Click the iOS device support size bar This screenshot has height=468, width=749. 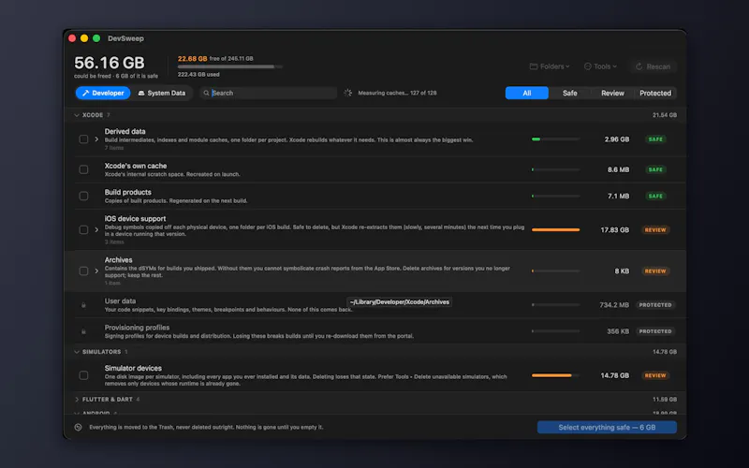click(x=555, y=229)
